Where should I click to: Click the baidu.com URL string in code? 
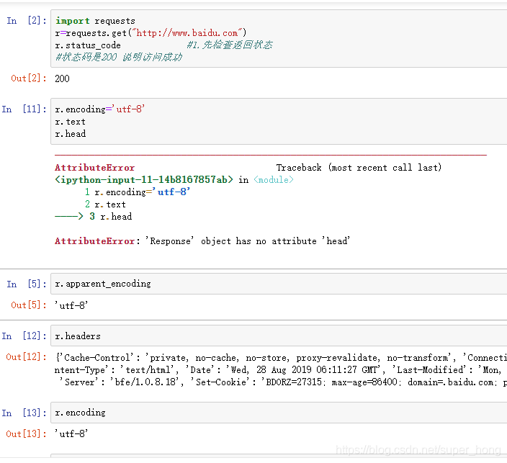(187, 33)
